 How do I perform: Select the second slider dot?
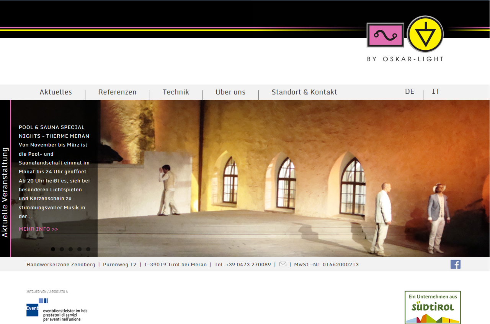(x=62, y=249)
